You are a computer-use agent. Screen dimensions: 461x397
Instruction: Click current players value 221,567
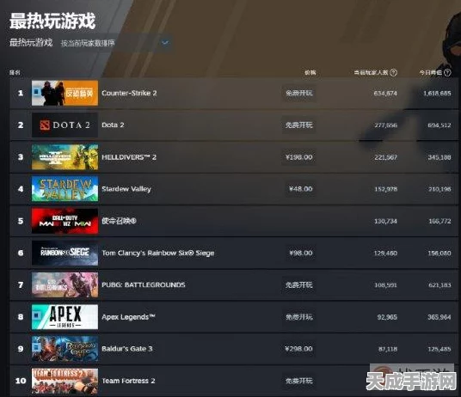[x=385, y=157]
